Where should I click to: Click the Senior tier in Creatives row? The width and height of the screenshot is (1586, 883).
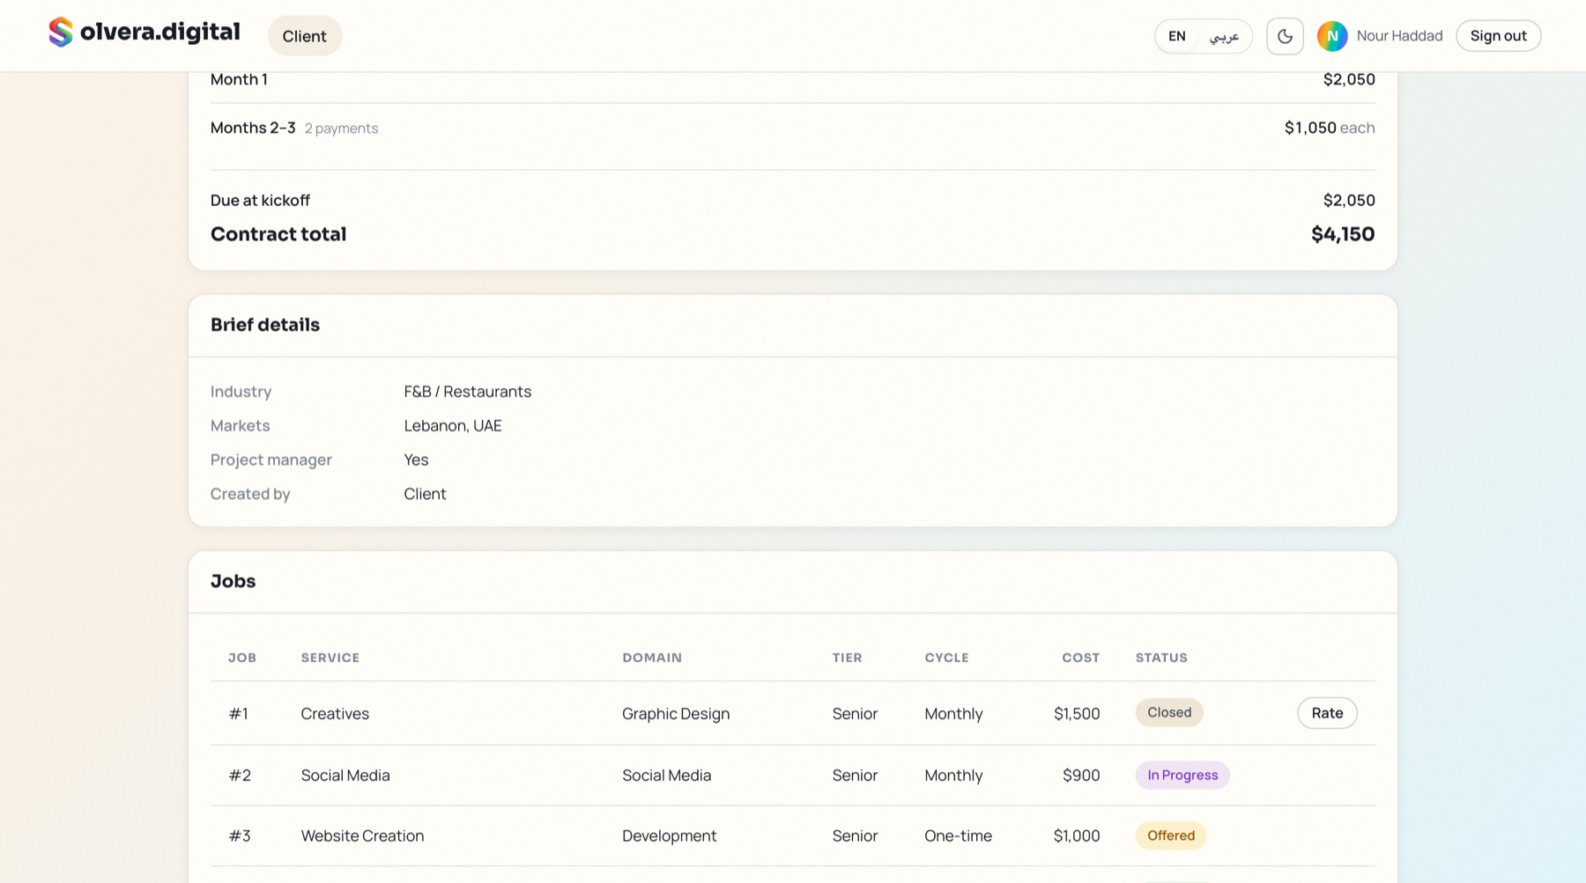coord(855,714)
